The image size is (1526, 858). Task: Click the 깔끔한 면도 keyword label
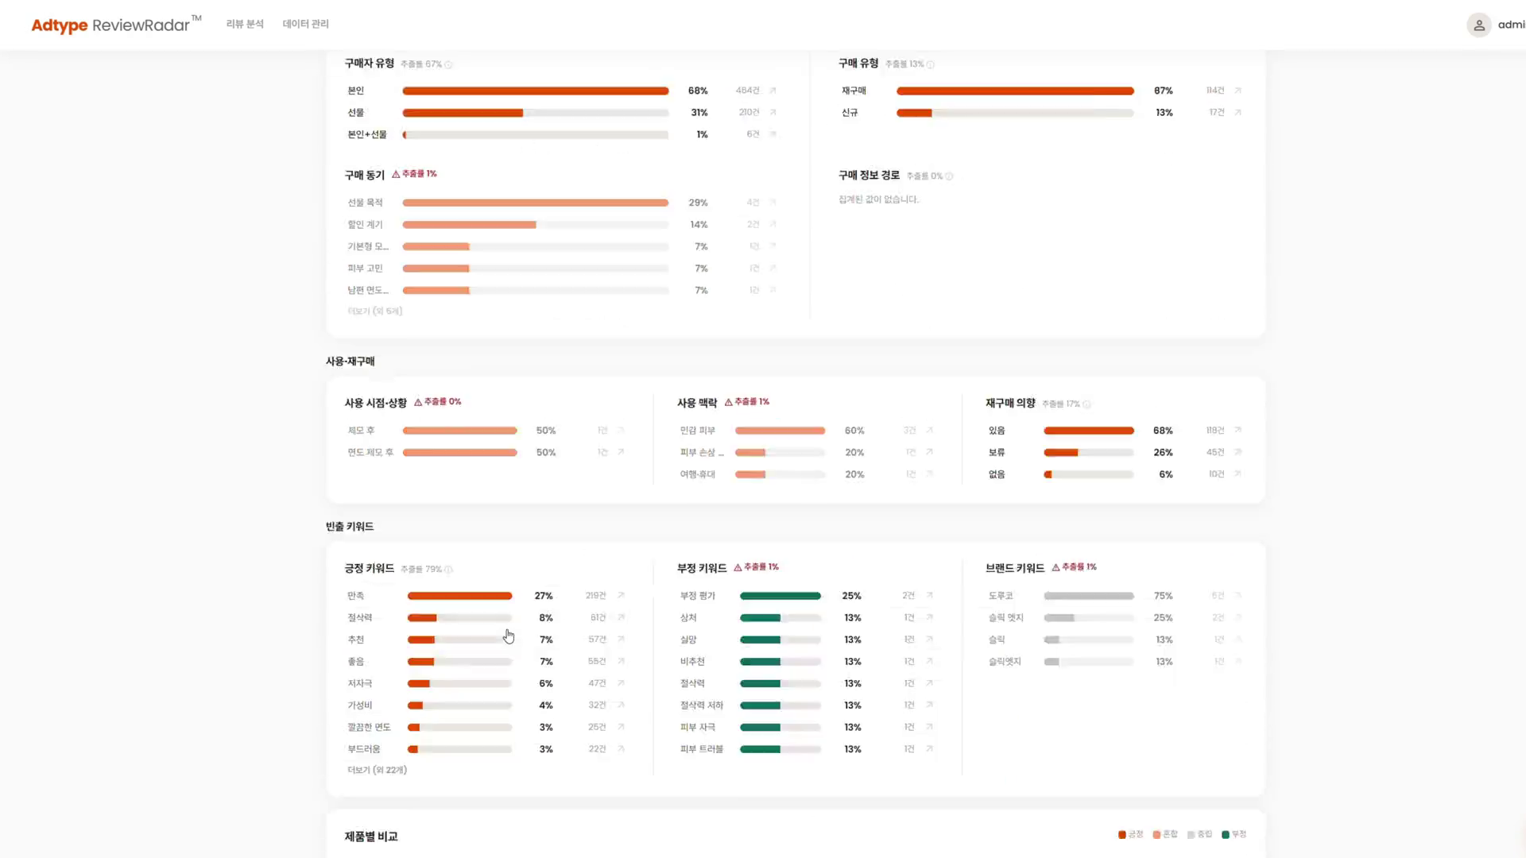point(369,727)
